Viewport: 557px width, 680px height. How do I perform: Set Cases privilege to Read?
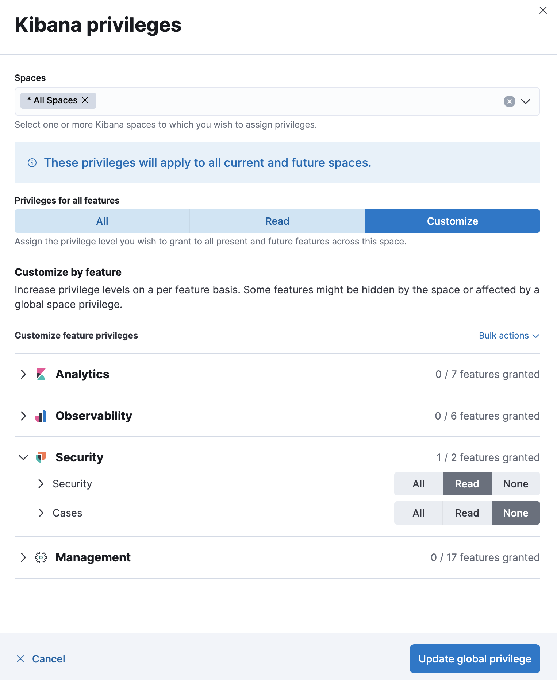click(466, 513)
